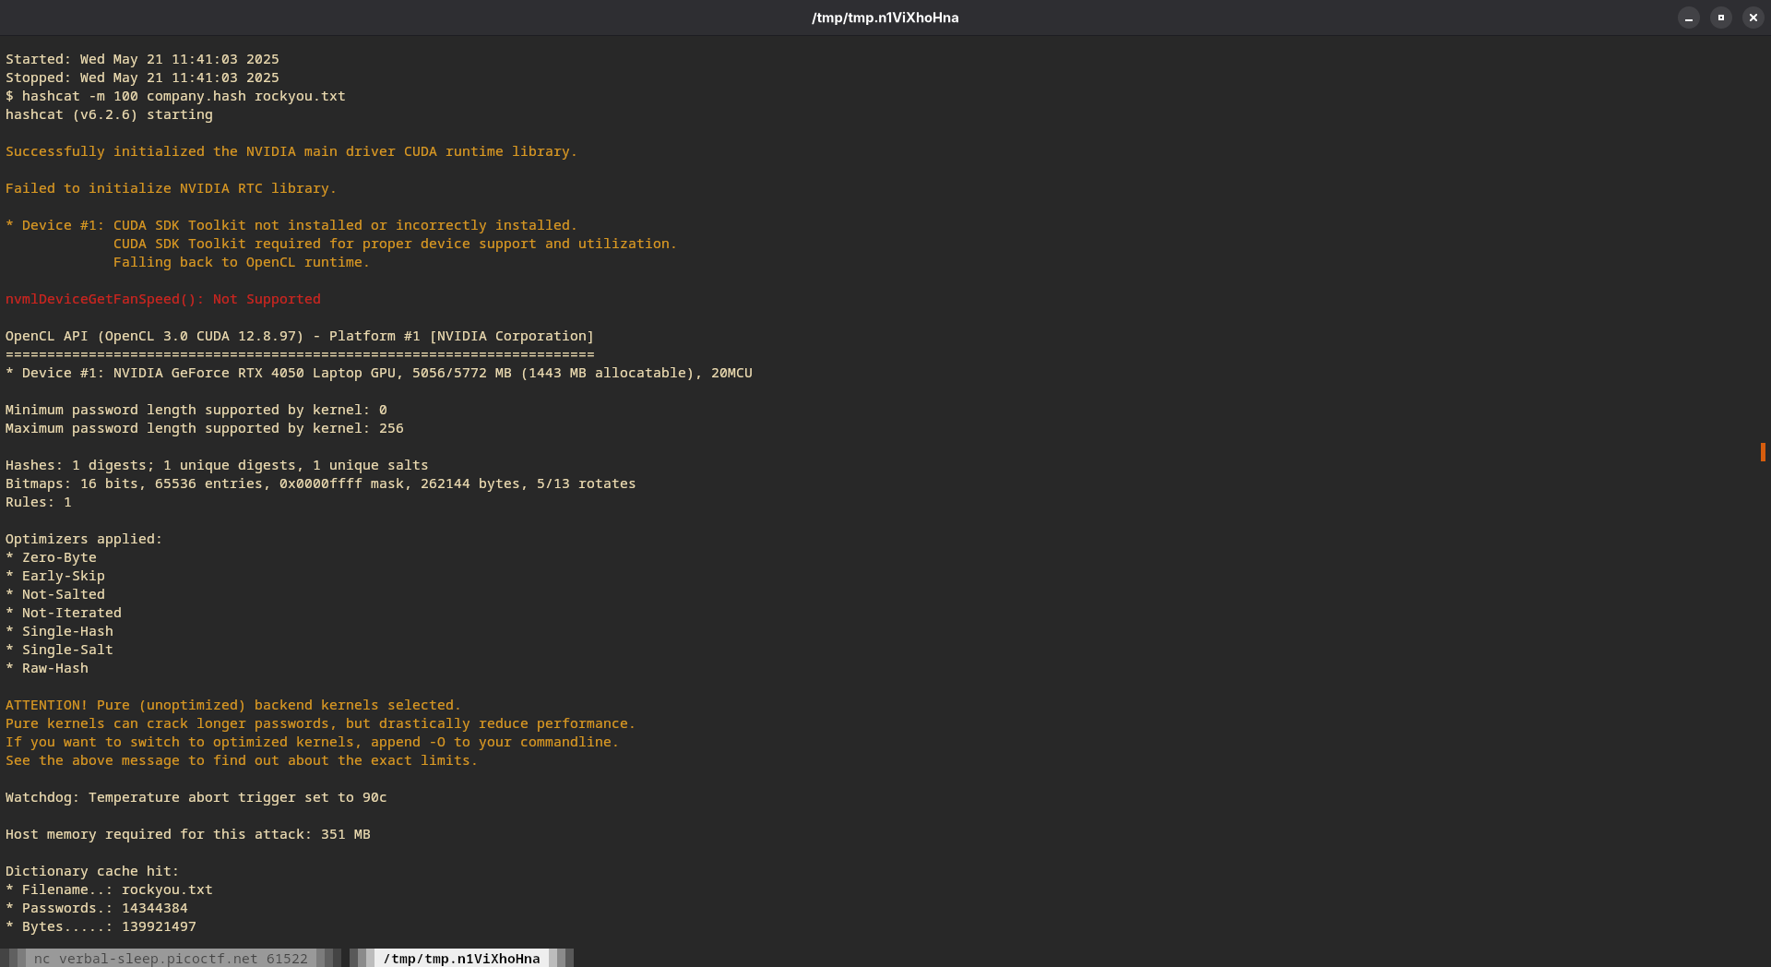Click the hashcat -m 100 command line
Screen dimensions: 1771x967
[x=175, y=96]
